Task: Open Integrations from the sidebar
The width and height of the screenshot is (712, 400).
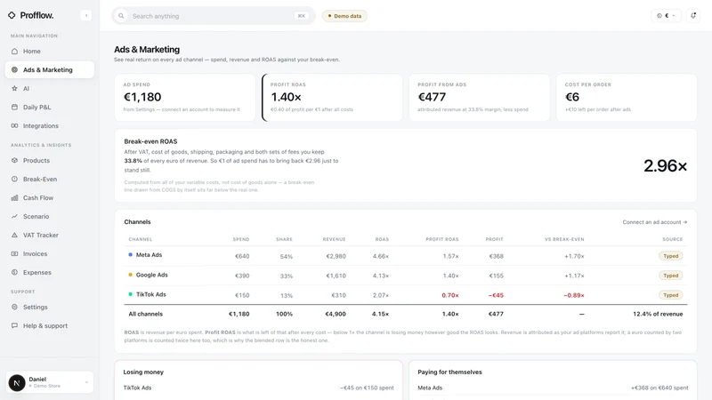Action: [x=50, y=125]
